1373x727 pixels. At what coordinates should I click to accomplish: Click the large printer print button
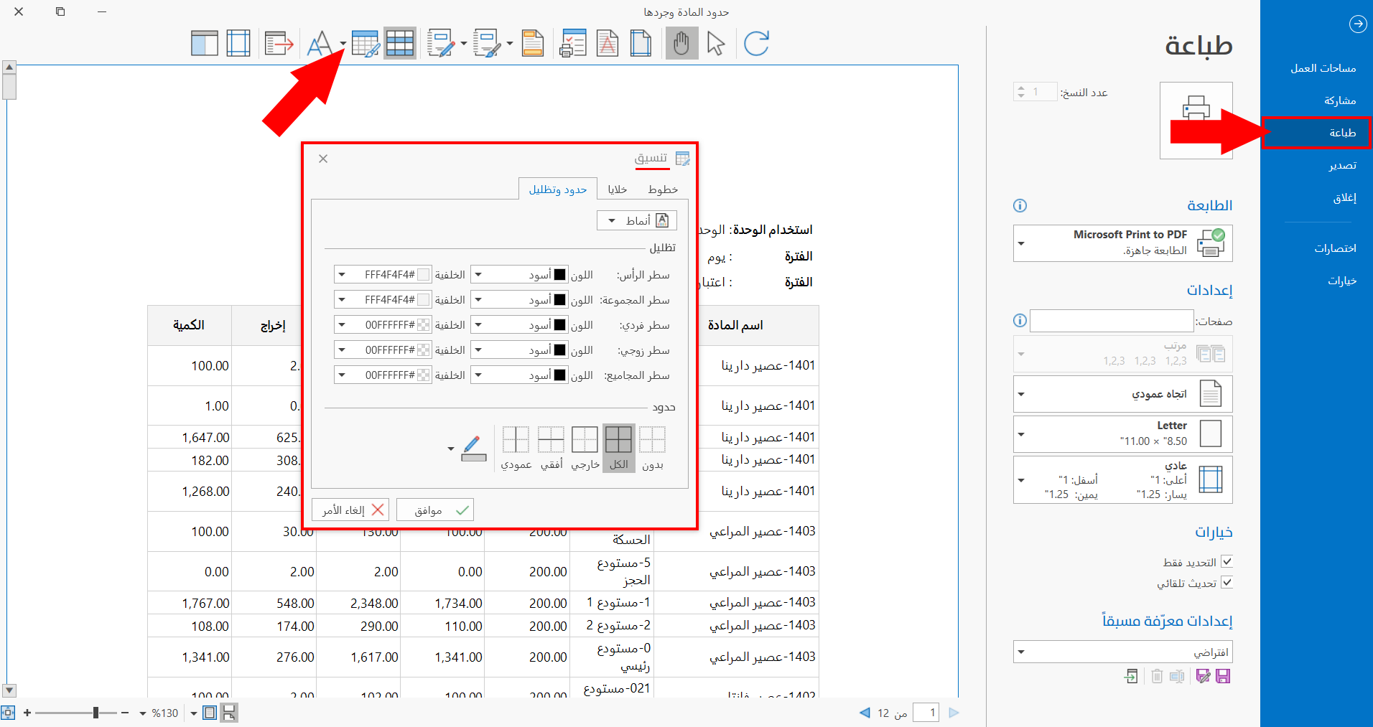(x=1196, y=120)
